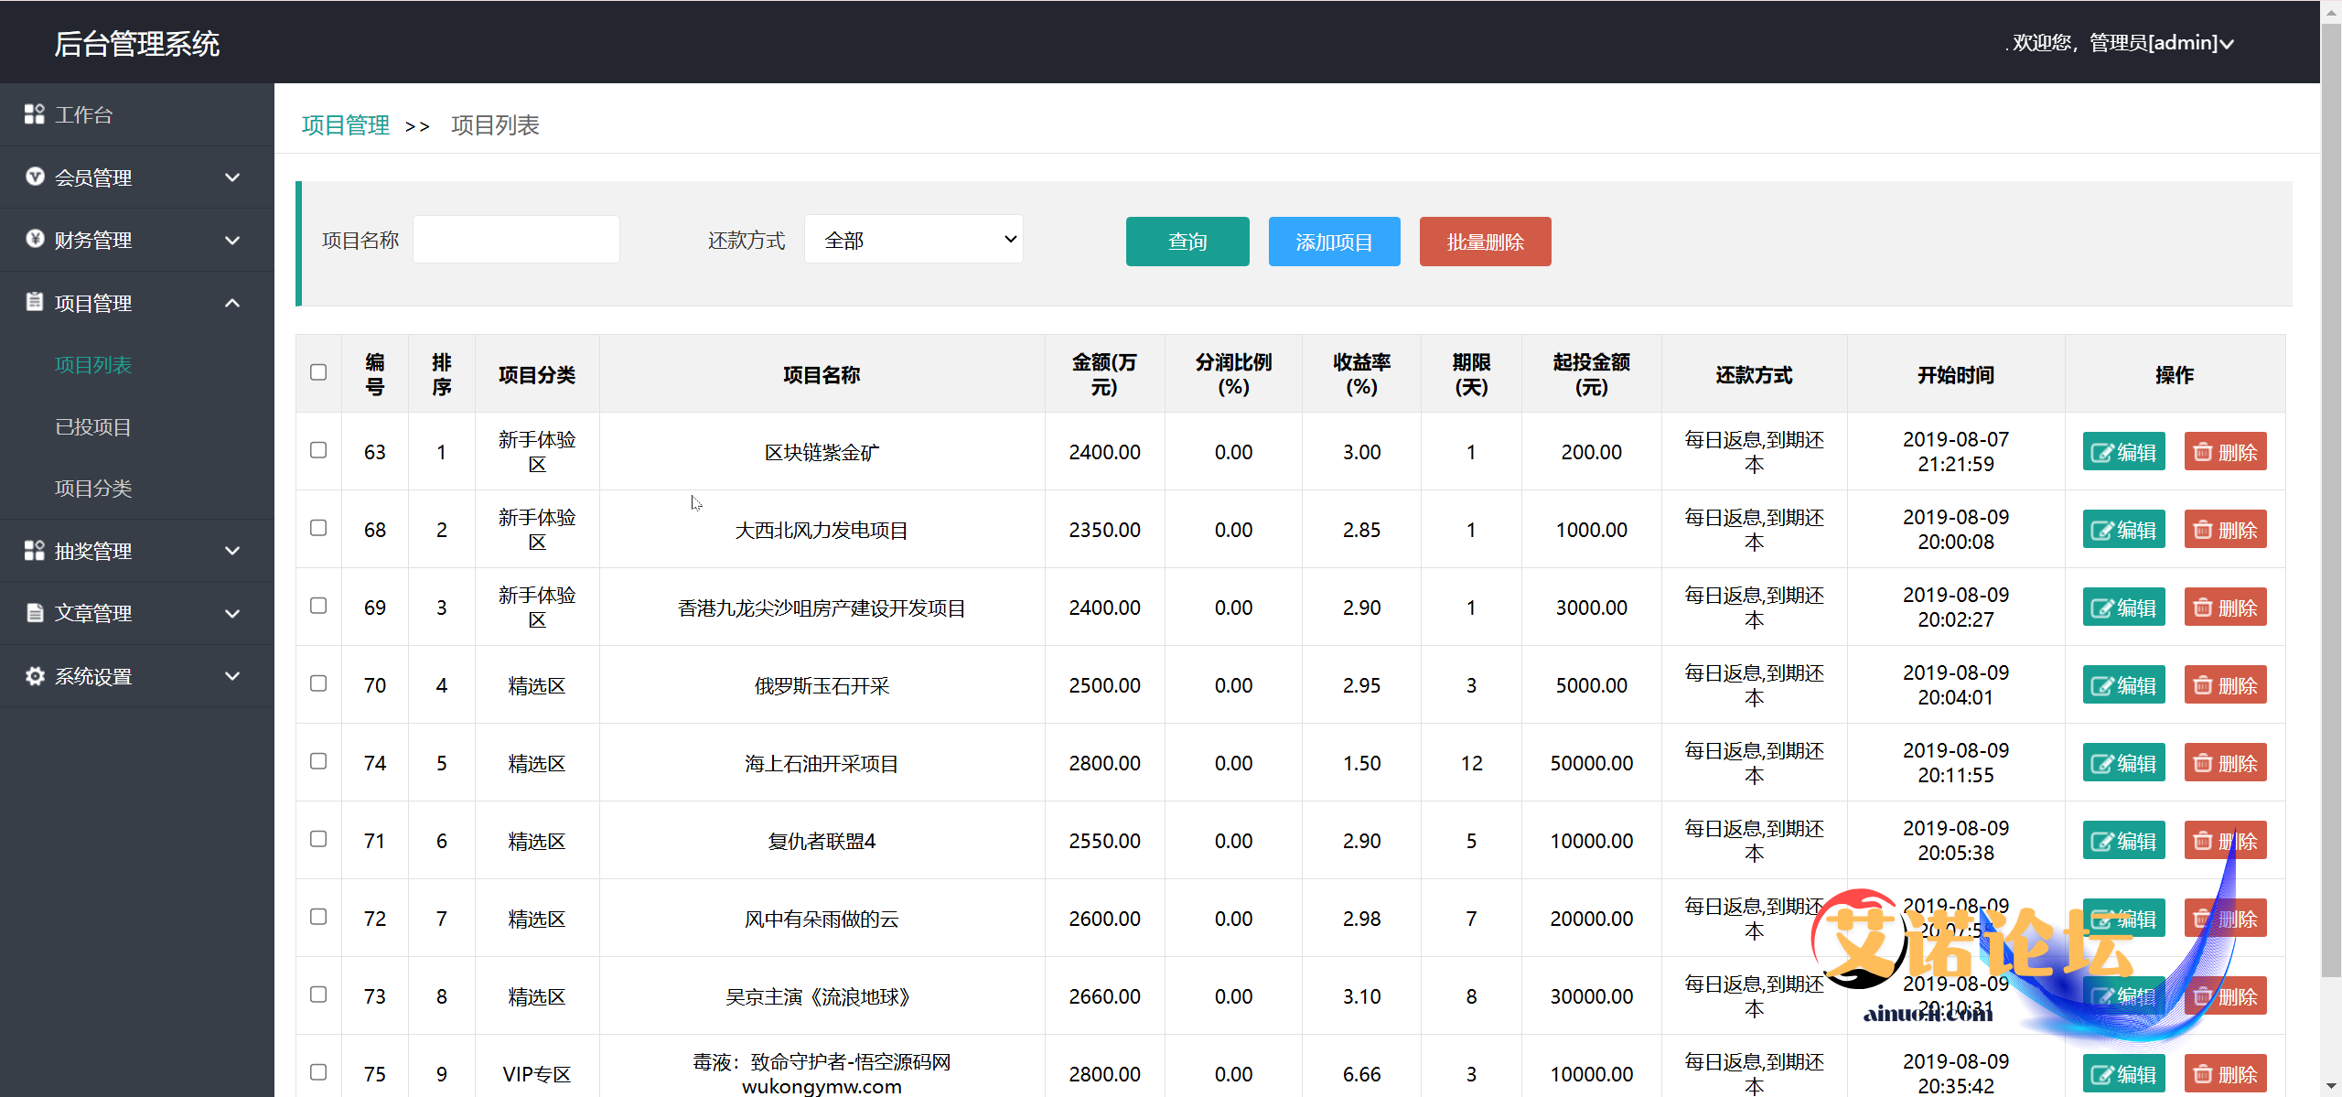Expand the 文章管理 chevron
This screenshot has width=2342, height=1097.
coord(232,613)
